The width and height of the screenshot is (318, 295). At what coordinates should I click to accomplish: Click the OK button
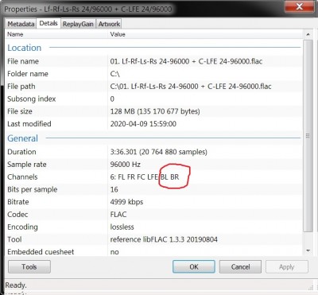194,266
